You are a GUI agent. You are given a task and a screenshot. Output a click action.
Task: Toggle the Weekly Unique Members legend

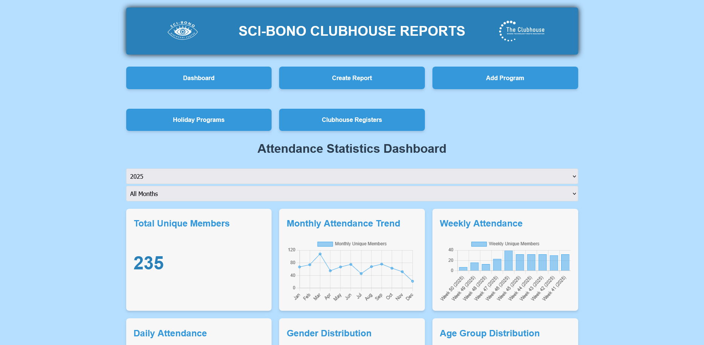point(478,243)
